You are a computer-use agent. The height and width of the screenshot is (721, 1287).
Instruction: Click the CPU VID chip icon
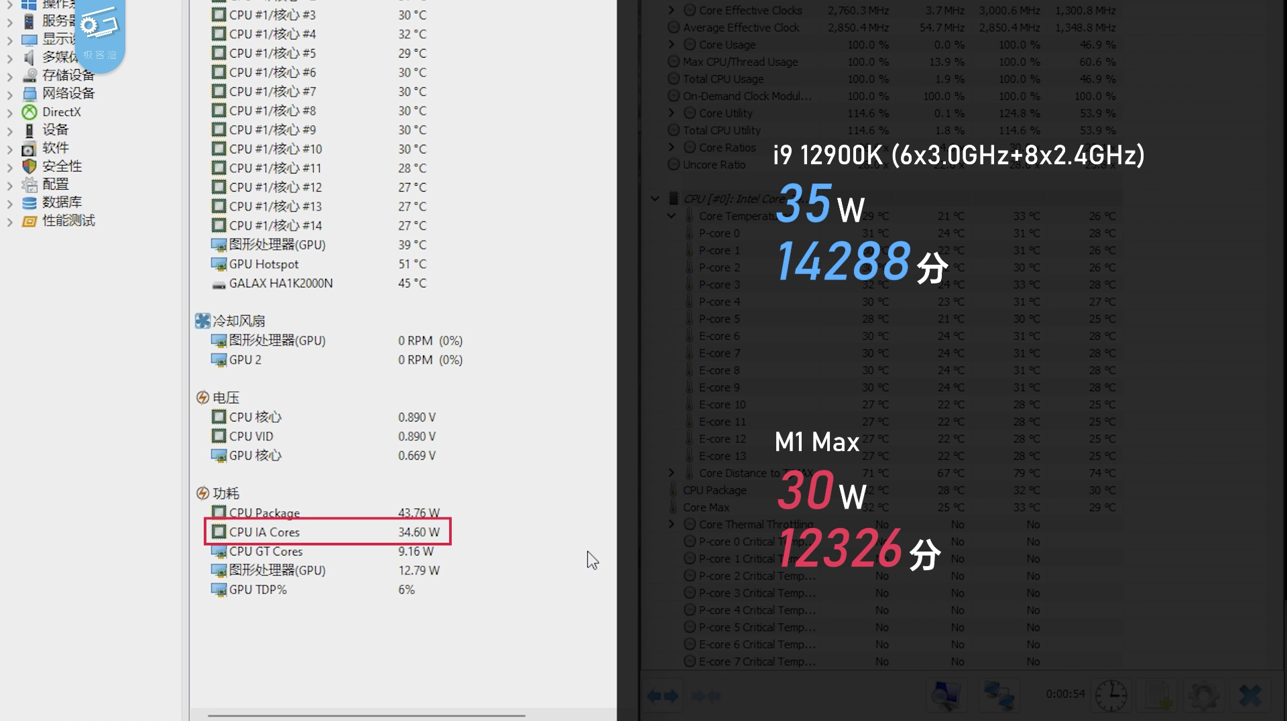219,436
